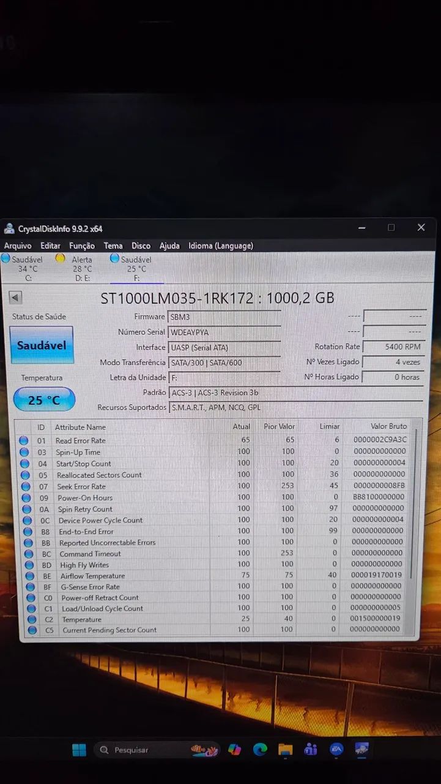Click the status dot for Start/Stop Count
The image size is (441, 784).
24,464
